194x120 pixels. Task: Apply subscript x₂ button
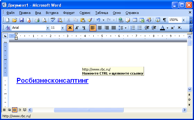click(x=179, y=28)
